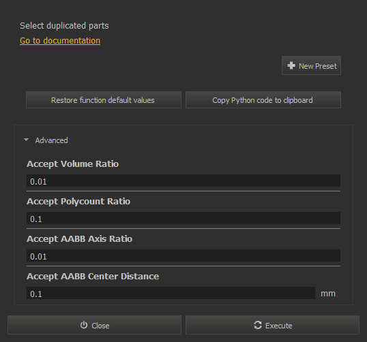The height and width of the screenshot is (342, 367).
Task: Click the refresh arrows icon beside Execute
Action: 258,325
